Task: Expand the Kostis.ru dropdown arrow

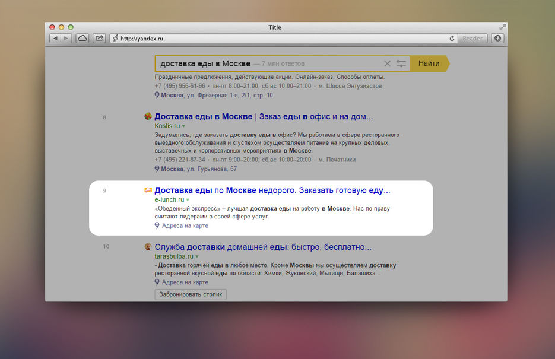Action: click(183, 126)
